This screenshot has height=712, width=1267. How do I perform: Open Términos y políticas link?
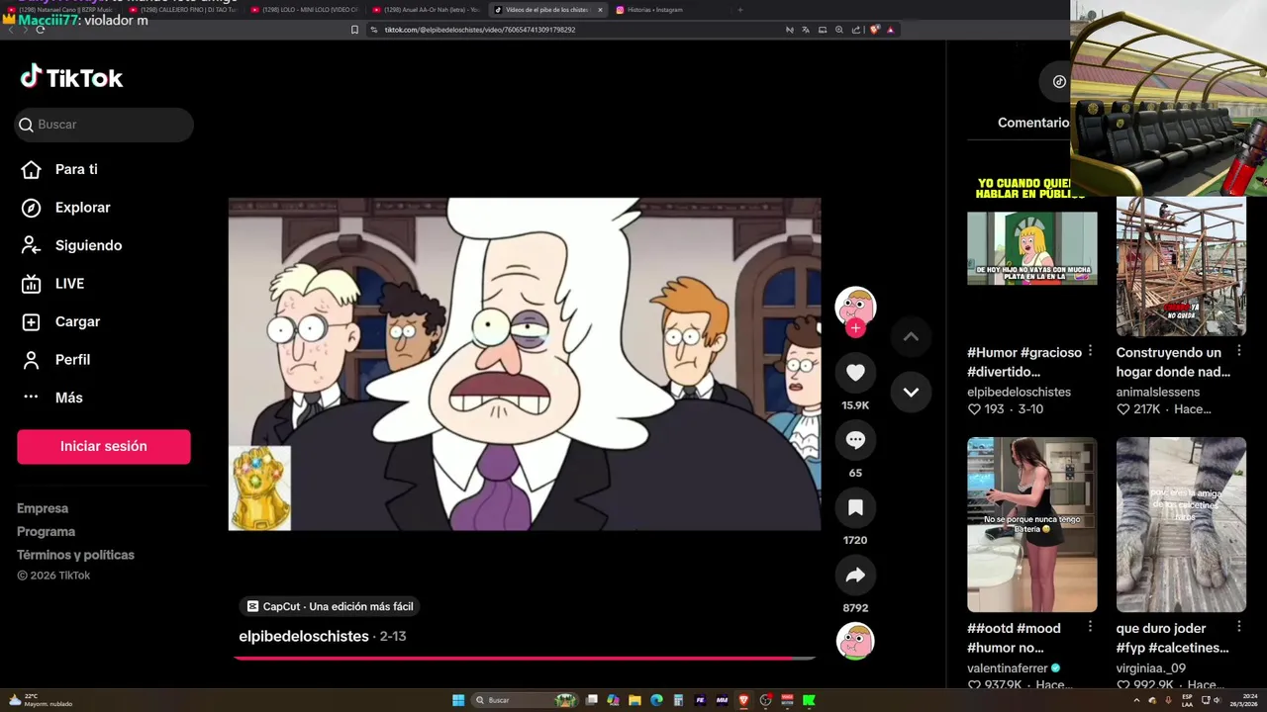pos(75,555)
